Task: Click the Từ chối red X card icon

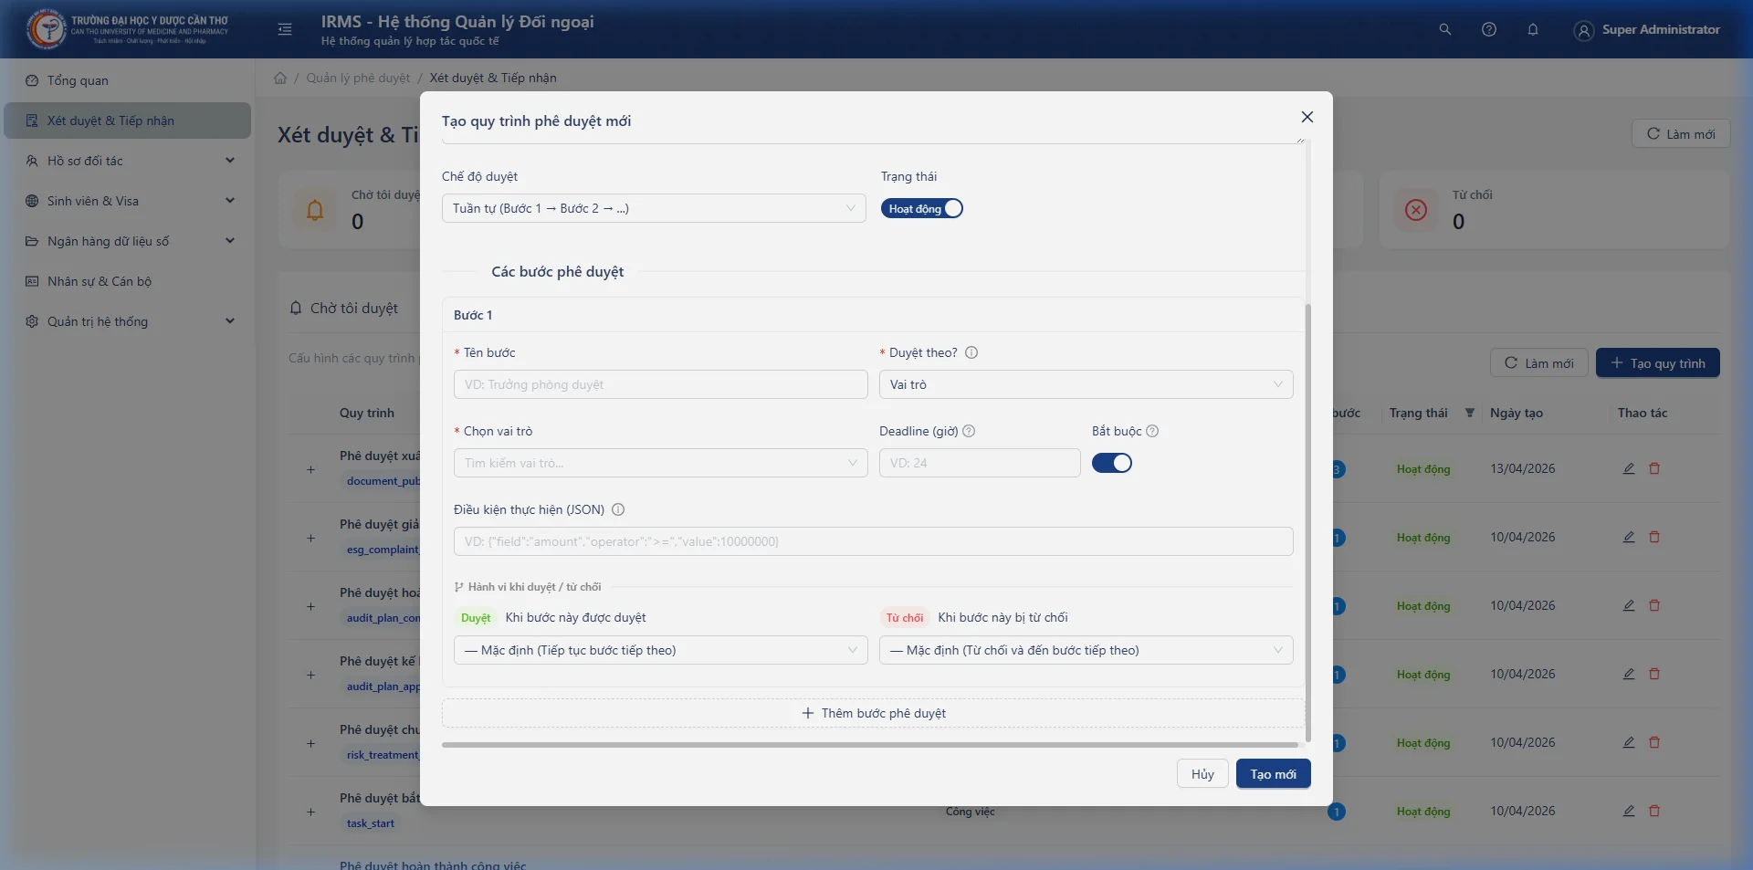Action: click(1416, 211)
